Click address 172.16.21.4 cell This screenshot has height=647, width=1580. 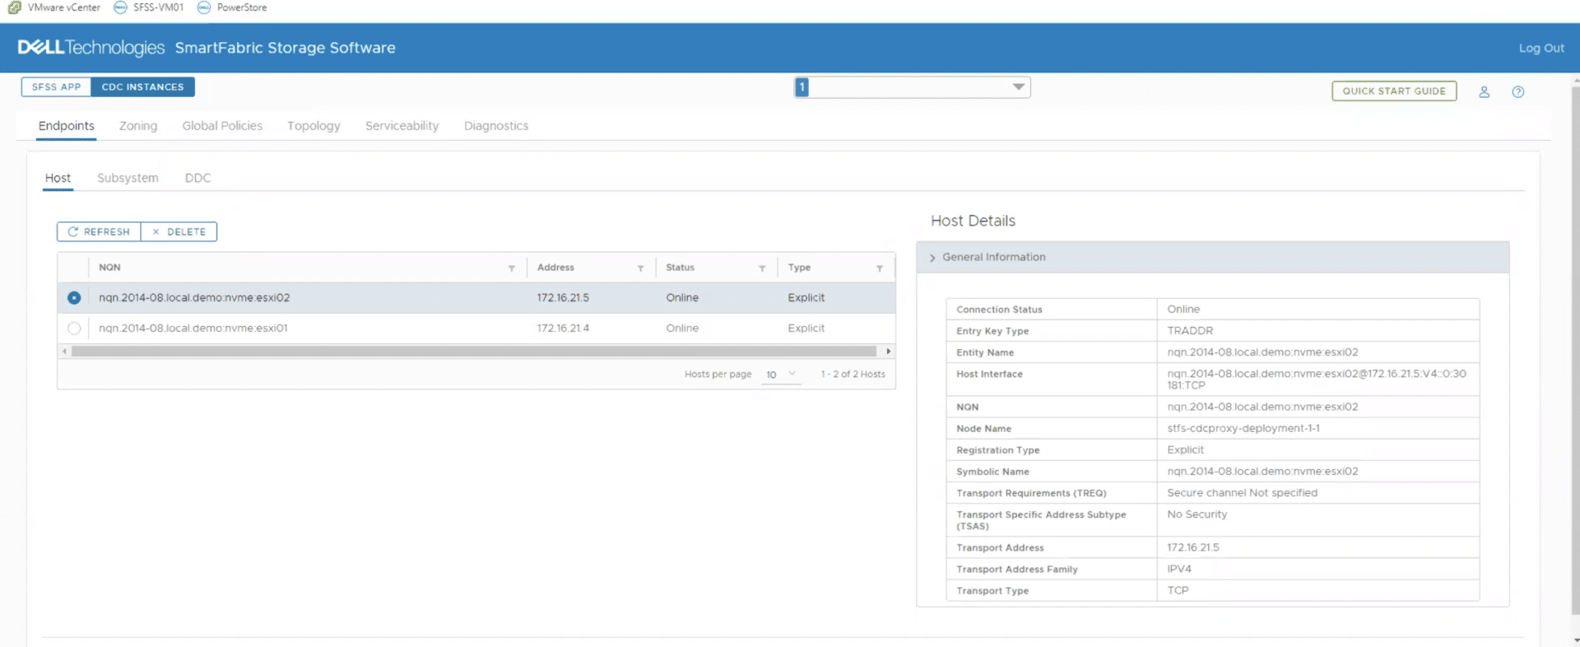click(x=563, y=328)
